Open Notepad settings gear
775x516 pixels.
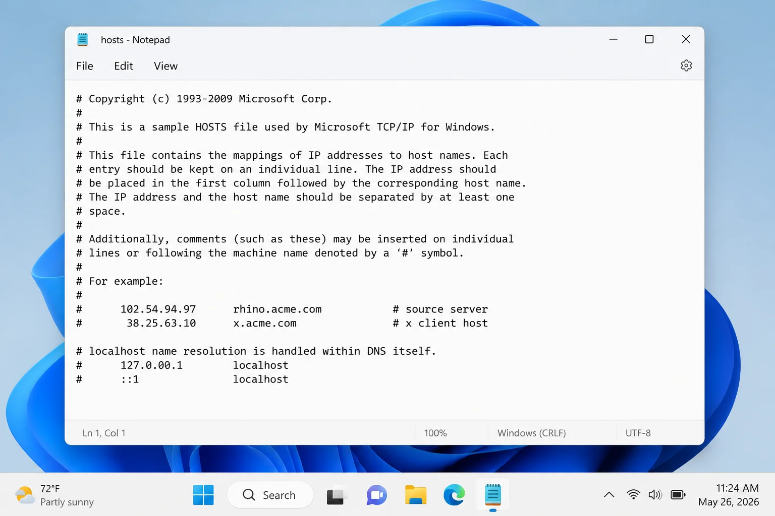686,66
